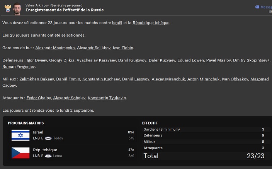This screenshot has width=272, height=169.
Task: Open République tchèque link in message text
Action: [x=151, y=22]
